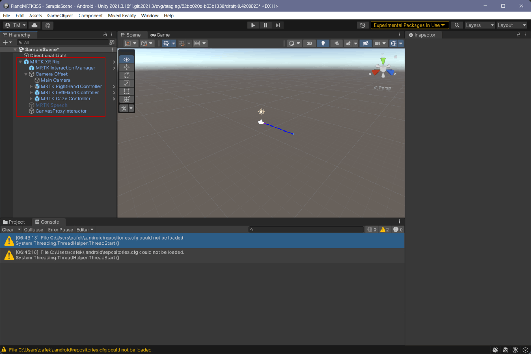Open the GameObject menu
531x354 pixels.
60,16
